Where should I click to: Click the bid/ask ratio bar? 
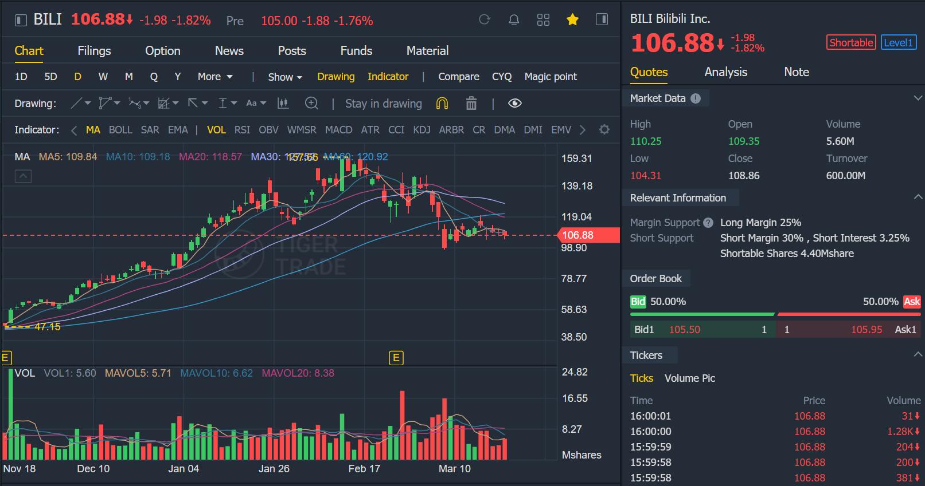775,314
